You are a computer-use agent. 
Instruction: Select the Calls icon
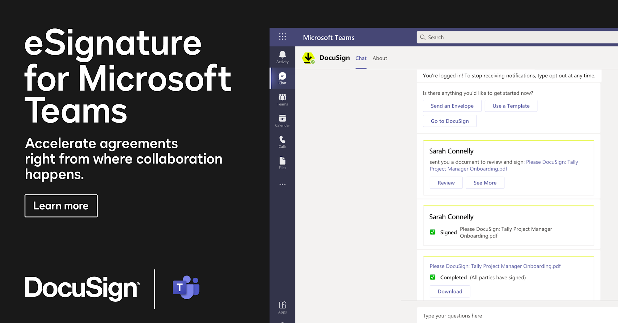click(282, 141)
